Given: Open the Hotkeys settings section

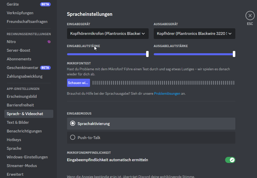Looking at the screenshot, I should coord(14,140).
